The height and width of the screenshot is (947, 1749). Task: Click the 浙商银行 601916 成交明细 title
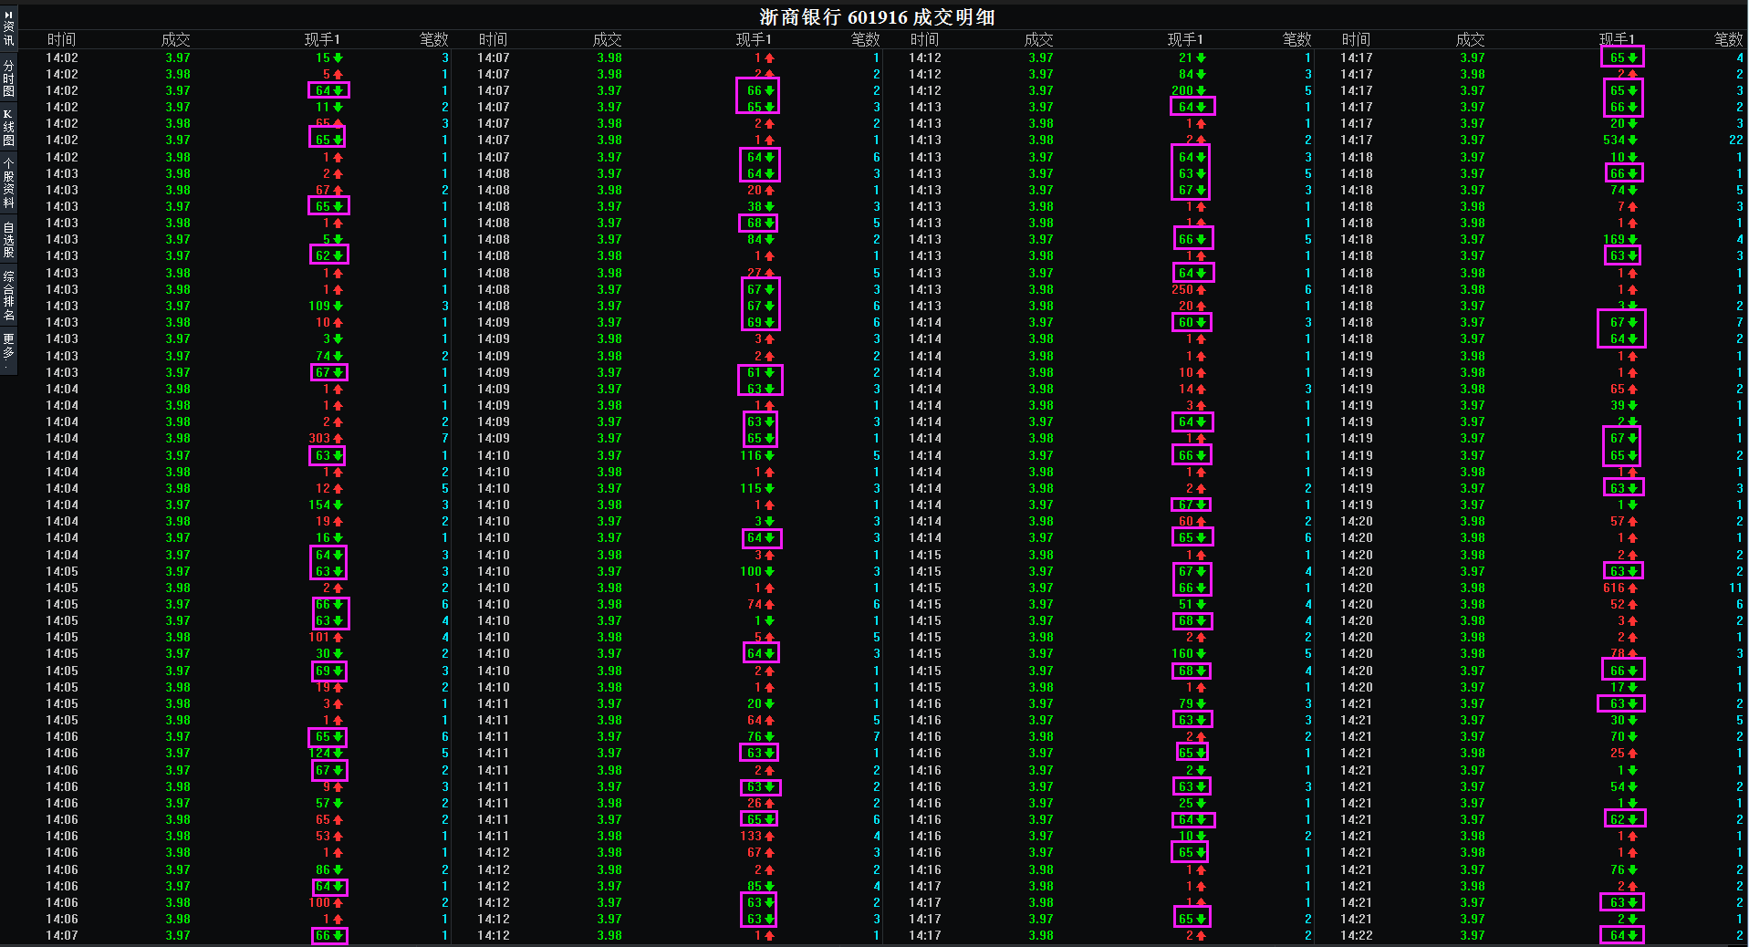(877, 17)
